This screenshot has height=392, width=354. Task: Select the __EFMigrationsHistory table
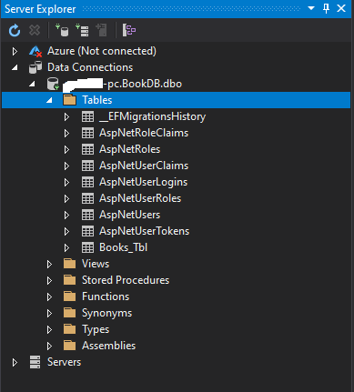click(x=153, y=116)
